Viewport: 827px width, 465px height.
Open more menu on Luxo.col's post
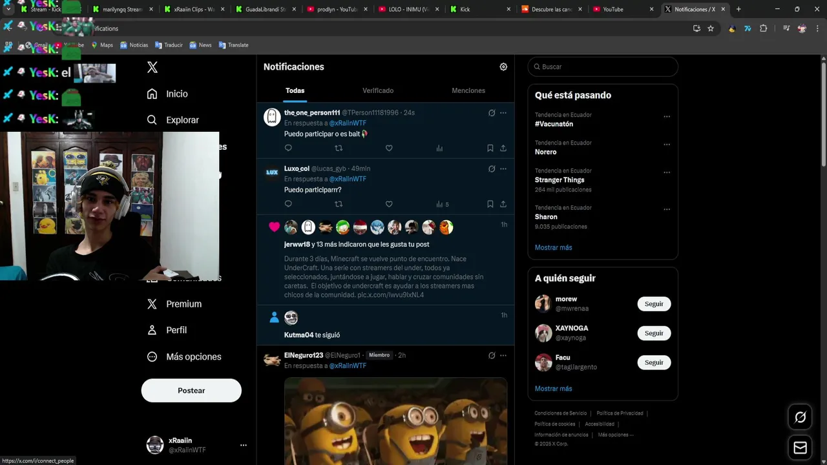pyautogui.click(x=503, y=169)
